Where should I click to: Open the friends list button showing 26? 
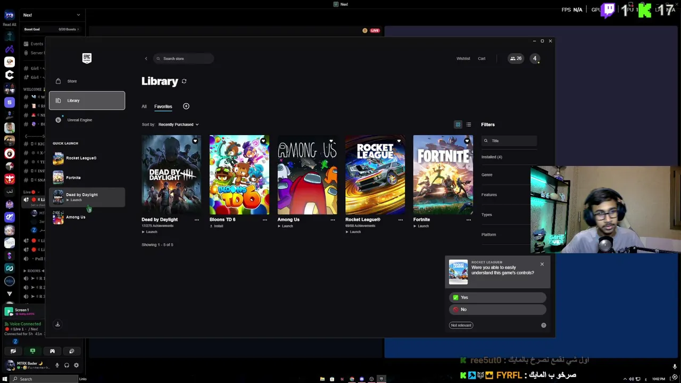coord(516,59)
